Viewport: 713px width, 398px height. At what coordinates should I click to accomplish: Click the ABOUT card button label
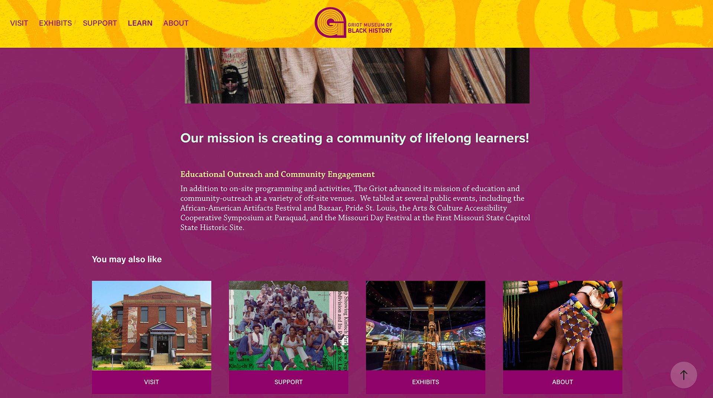(x=563, y=382)
